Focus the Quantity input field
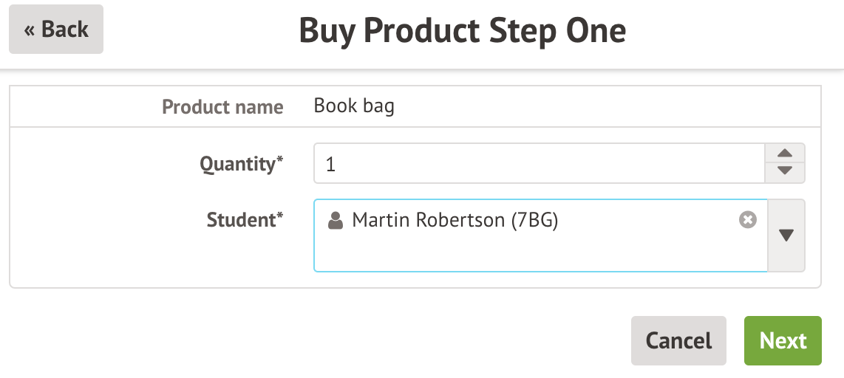This screenshot has height=378, width=844. pos(538,163)
